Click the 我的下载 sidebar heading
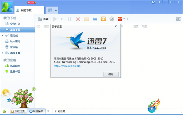 10,18
